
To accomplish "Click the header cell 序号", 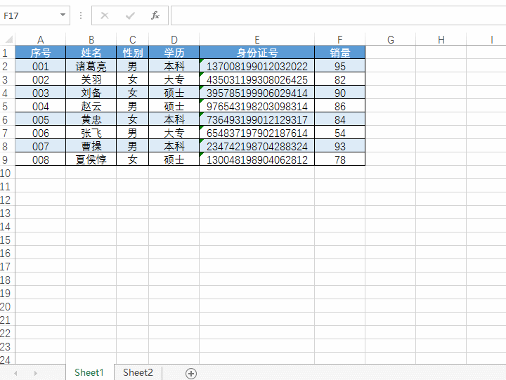I will coord(40,53).
